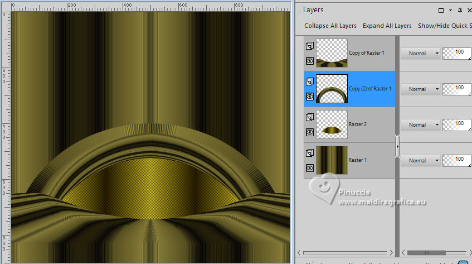The width and height of the screenshot is (472, 264).
Task: Click Collapse All Layers
Action: click(x=330, y=26)
